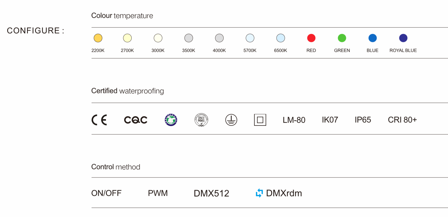Viewport: 448px width, 217px height.
Task: Click the earth ground symbol icon
Action: coord(231,120)
